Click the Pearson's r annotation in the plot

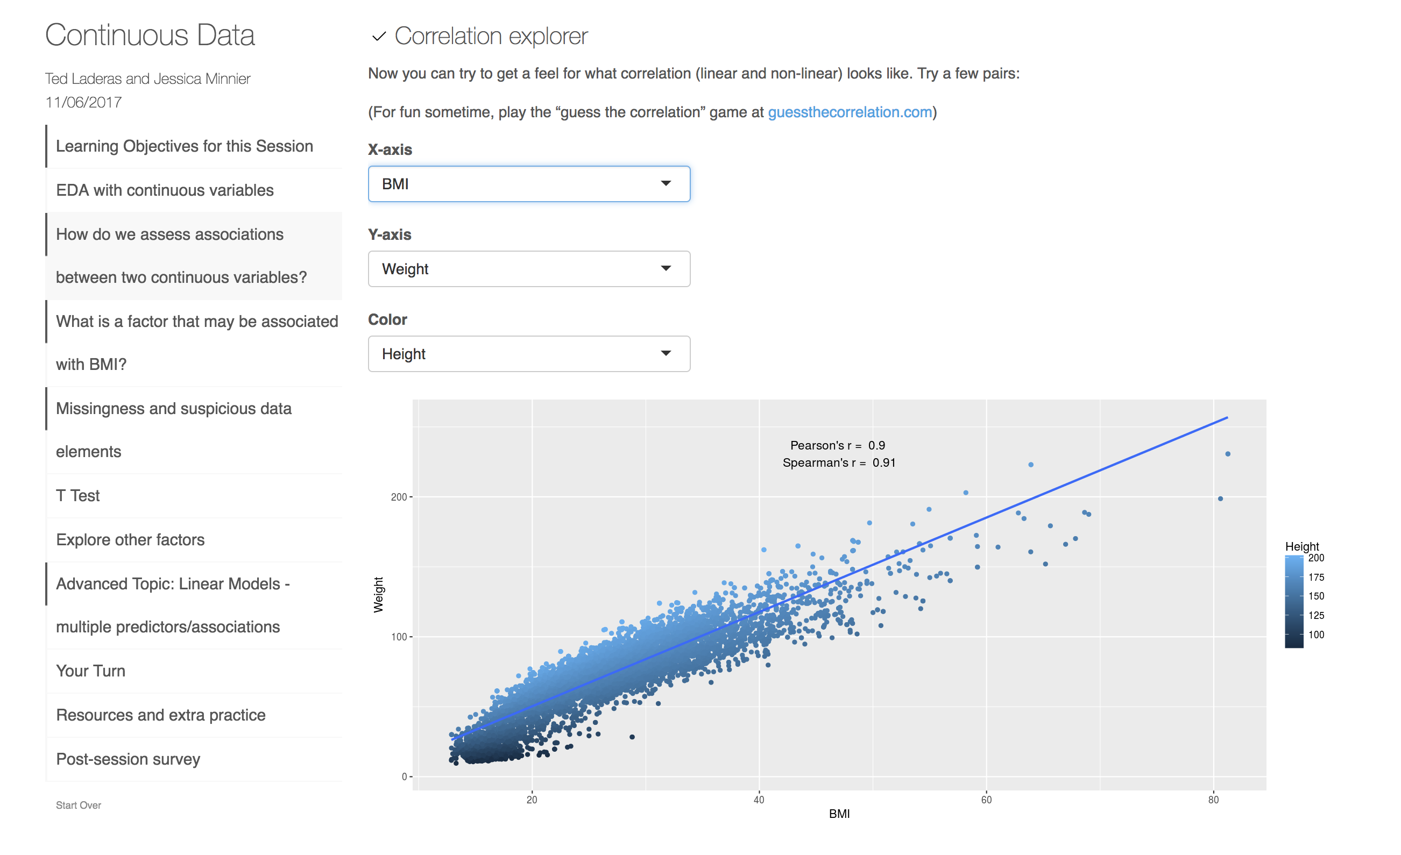[838, 445]
